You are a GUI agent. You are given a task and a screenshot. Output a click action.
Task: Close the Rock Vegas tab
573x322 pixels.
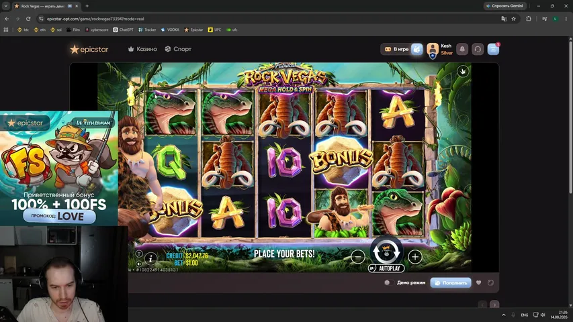[77, 6]
